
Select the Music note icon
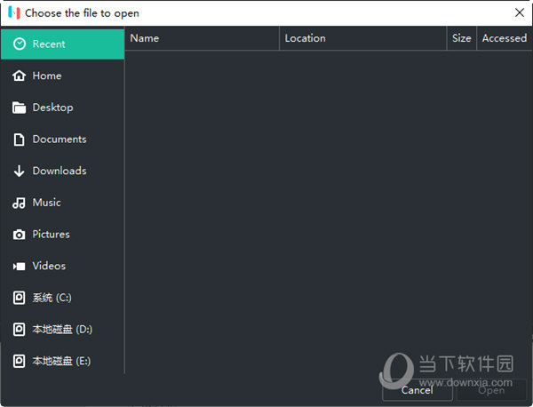[19, 203]
